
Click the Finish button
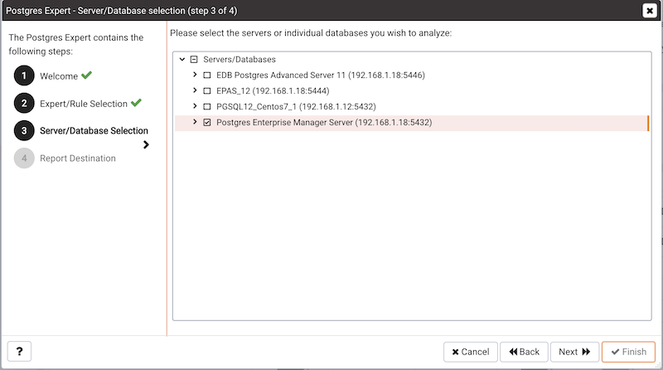pos(628,352)
